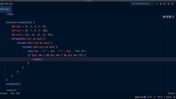Select the break.php editor tab
This screenshot has height=99, width=176.
5,9
